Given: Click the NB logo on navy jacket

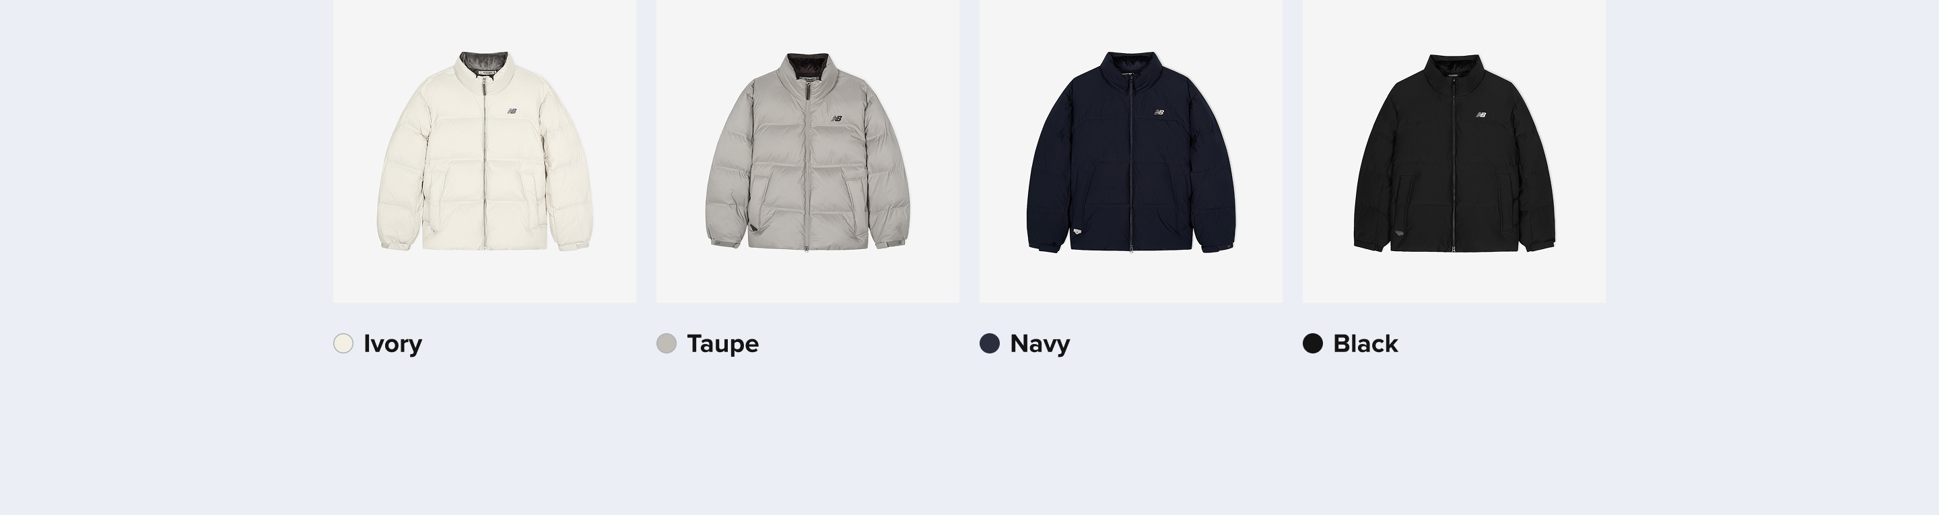Looking at the screenshot, I should [x=1159, y=112].
